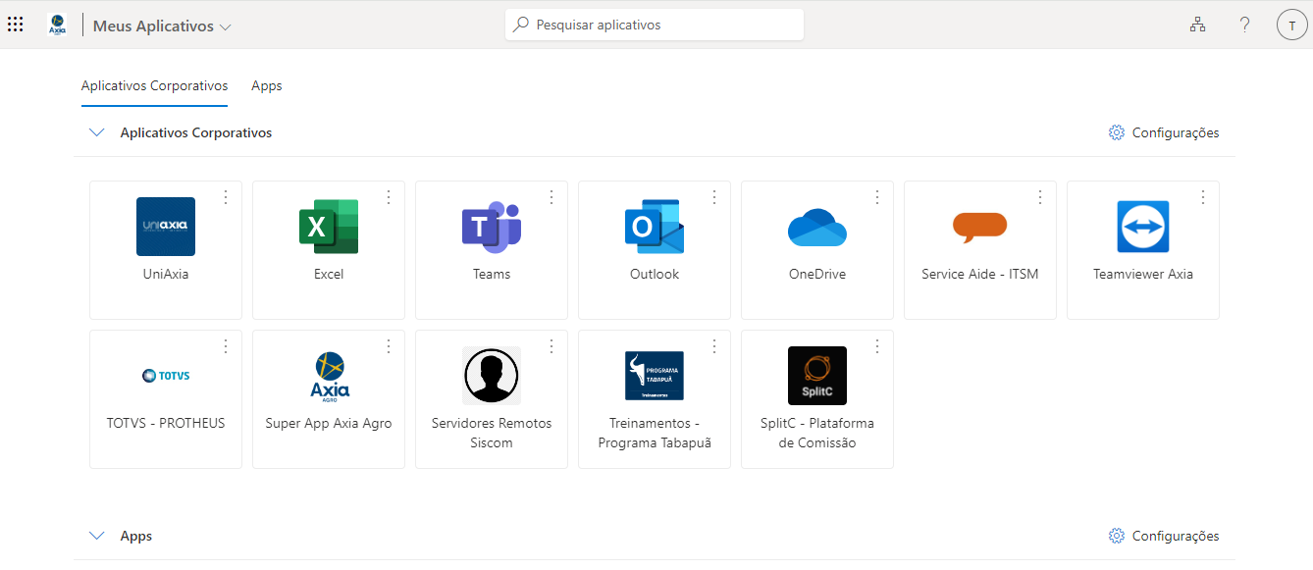Launch the Excel app icon

[329, 227]
